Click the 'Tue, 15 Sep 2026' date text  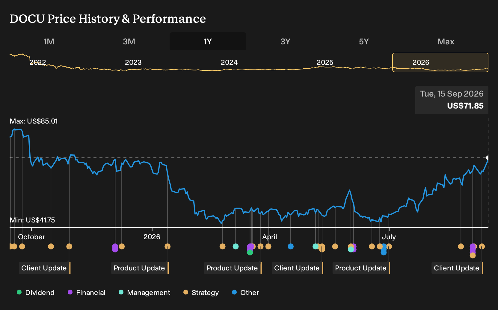(x=452, y=94)
